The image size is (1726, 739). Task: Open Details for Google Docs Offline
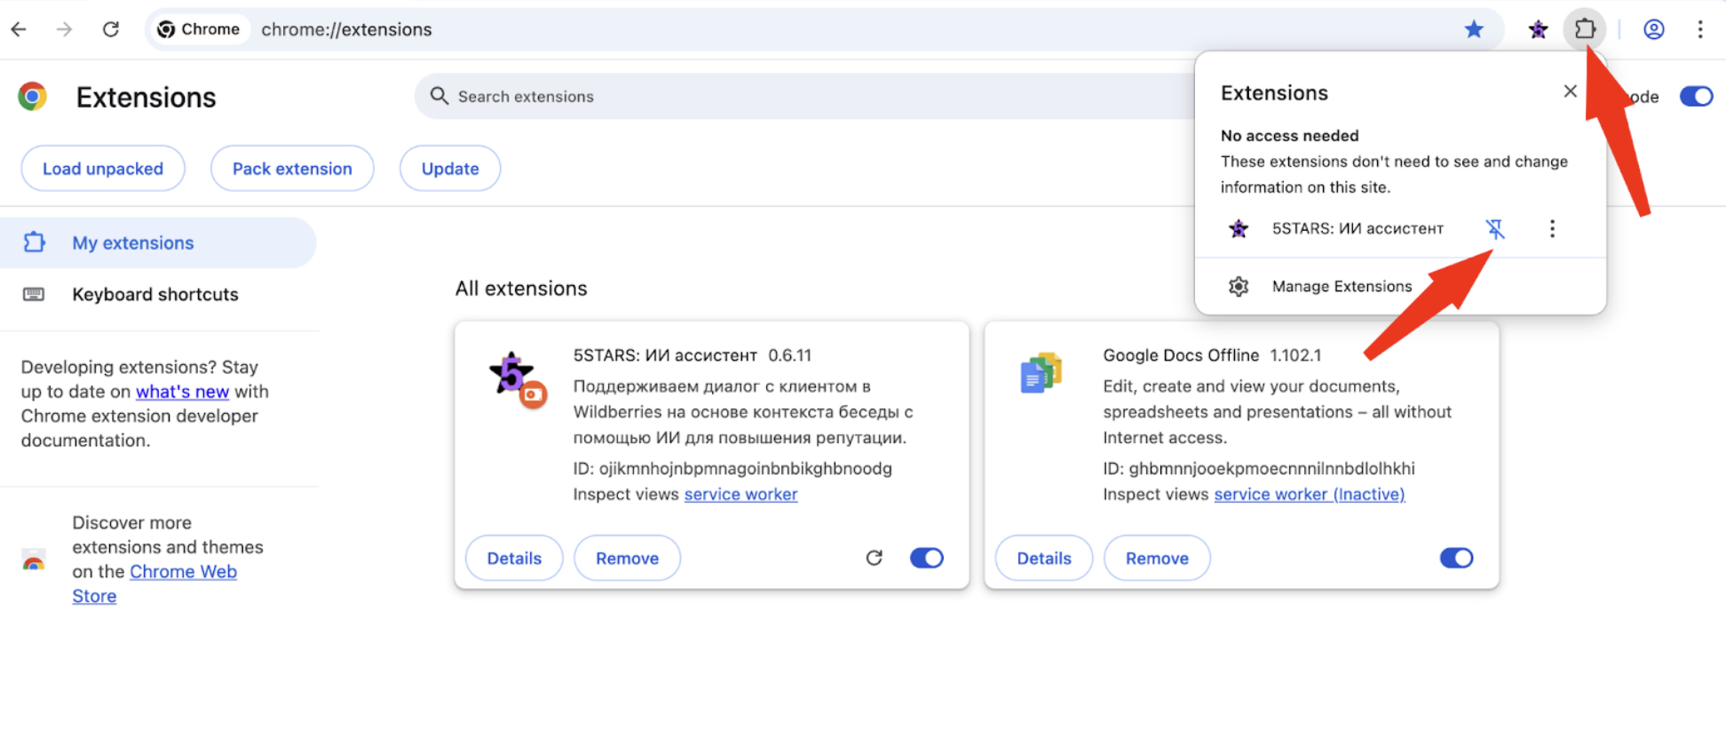[x=1044, y=558]
